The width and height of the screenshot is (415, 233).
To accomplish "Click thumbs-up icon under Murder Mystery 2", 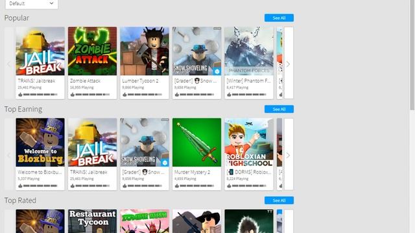I will click(177, 186).
